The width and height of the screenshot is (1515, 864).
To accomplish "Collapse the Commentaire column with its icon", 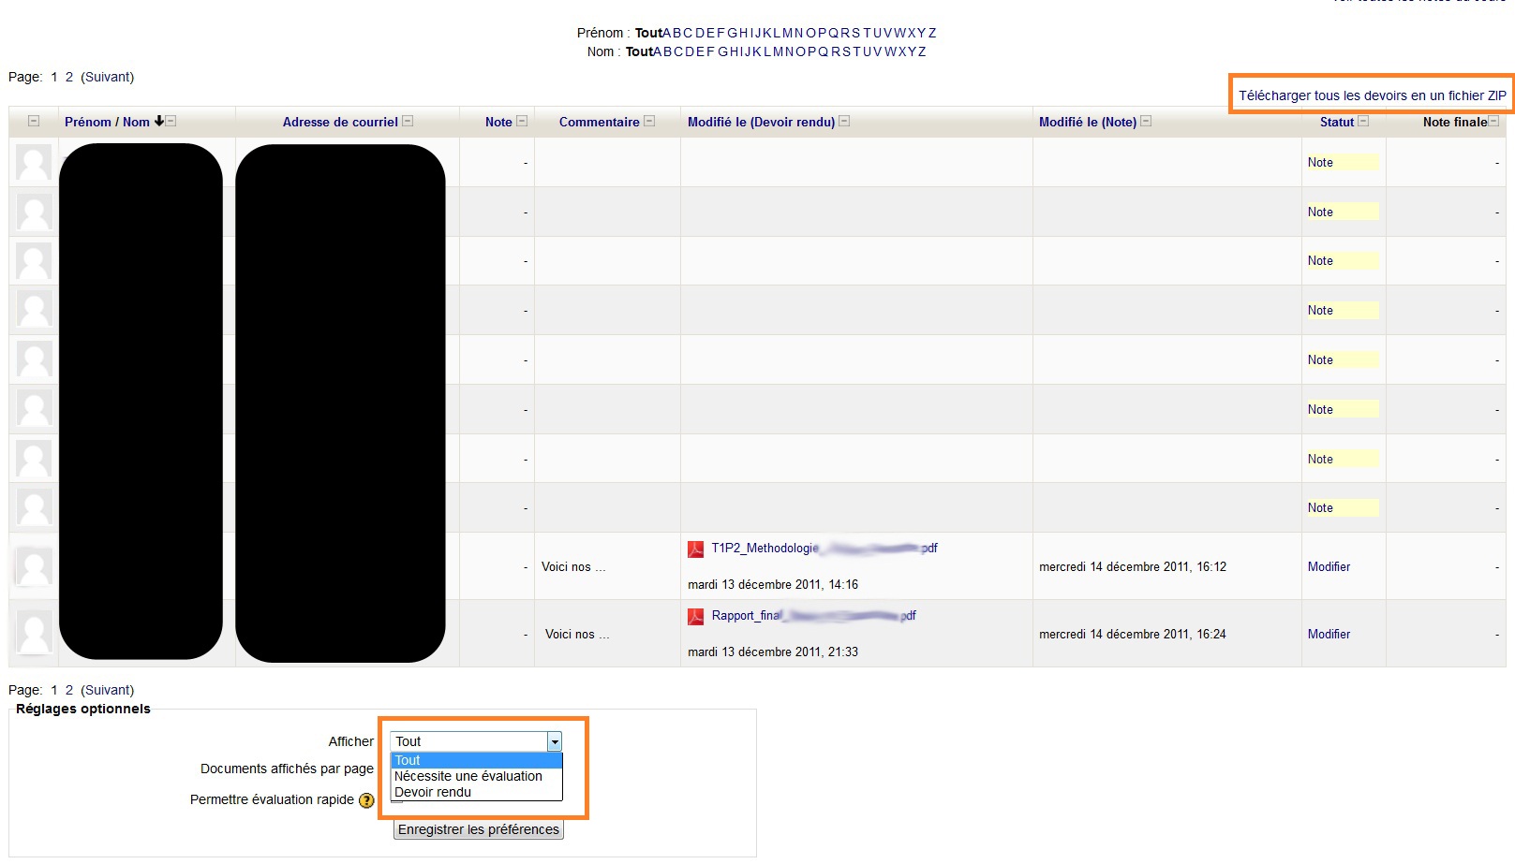I will click(x=649, y=122).
